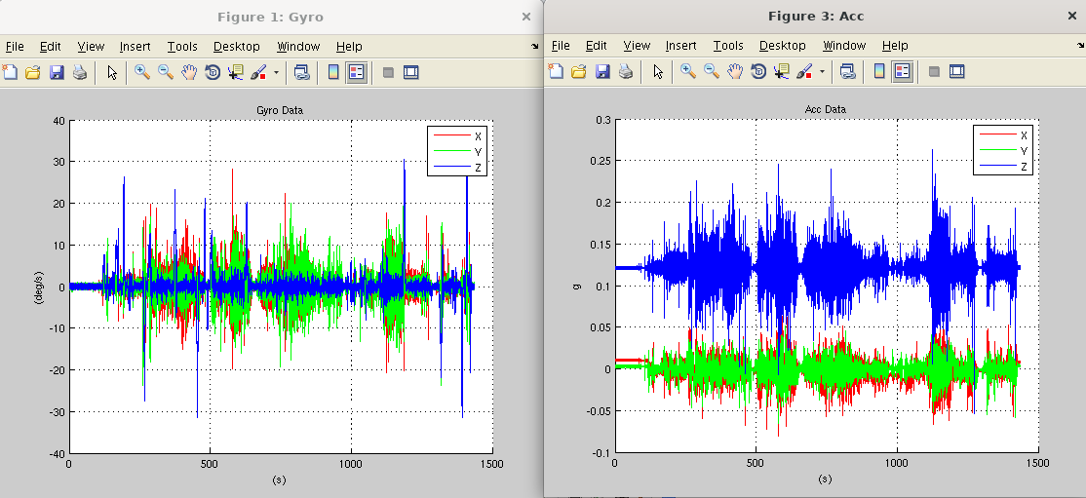Open View menu in Gyro figure
This screenshot has height=498, width=1086.
(91, 47)
